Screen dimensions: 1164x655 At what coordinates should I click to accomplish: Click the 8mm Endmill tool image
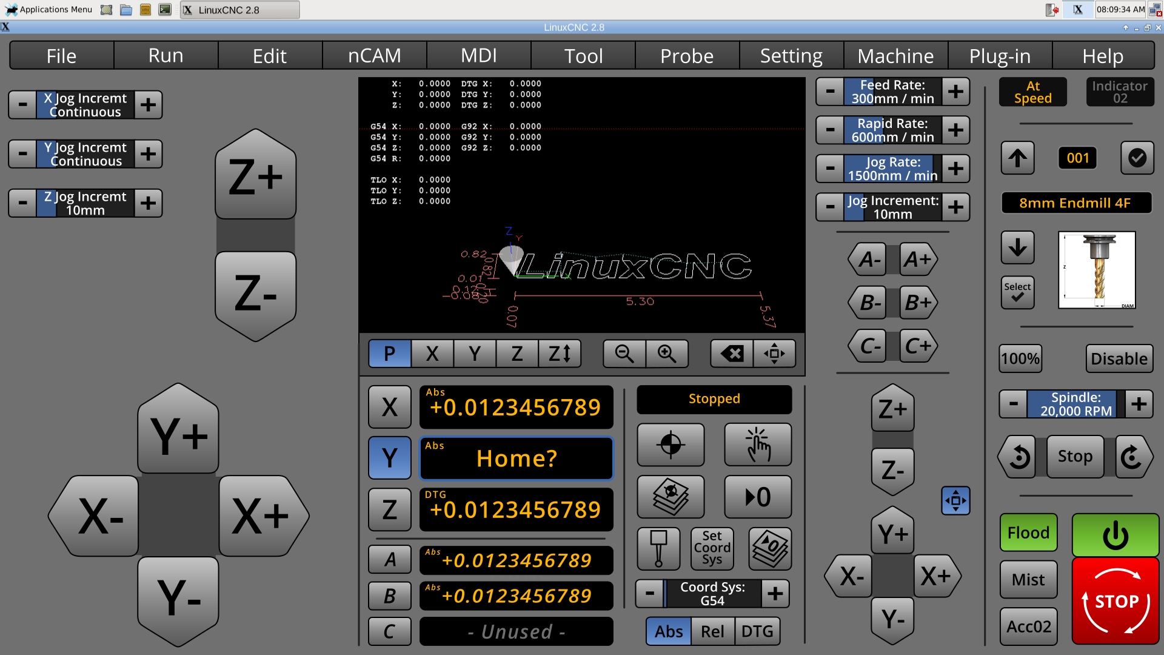click(1097, 270)
